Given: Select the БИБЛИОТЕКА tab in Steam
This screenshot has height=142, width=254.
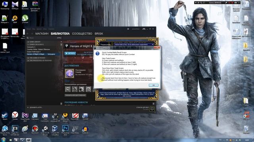Looking at the screenshot, I should pos(60,34).
